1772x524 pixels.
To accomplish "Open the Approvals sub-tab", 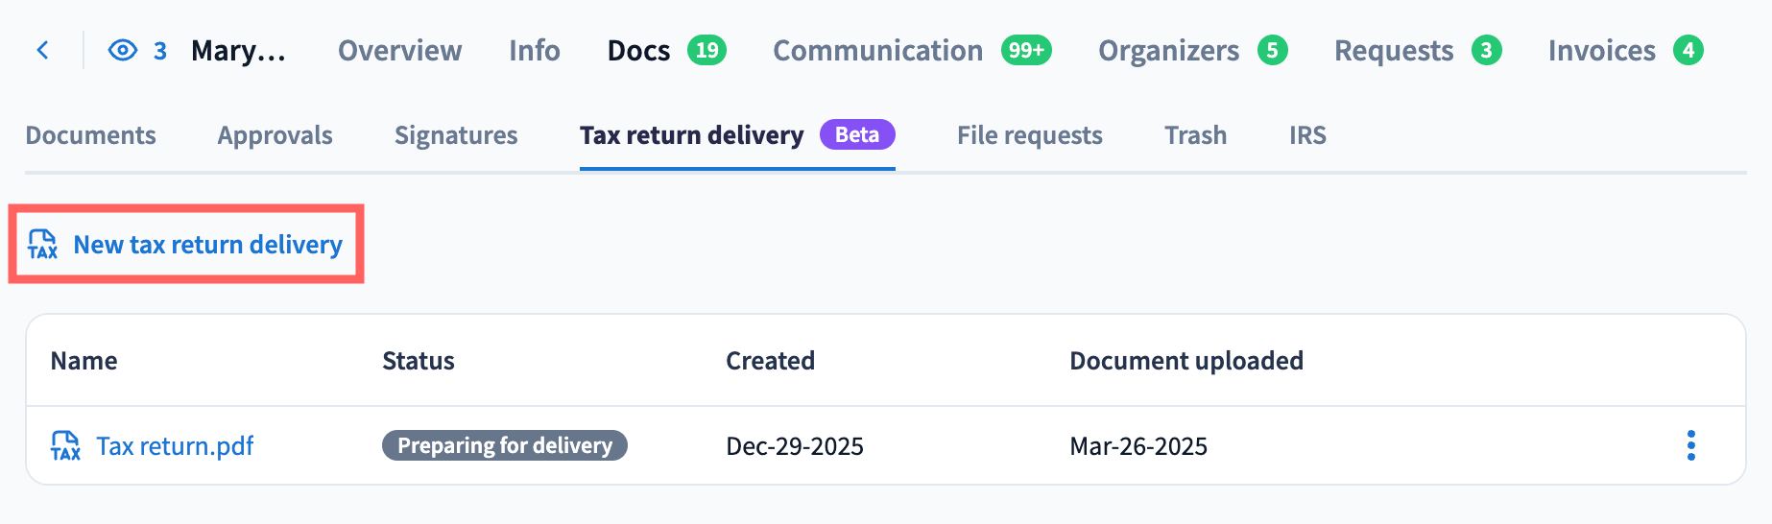I will point(275,135).
